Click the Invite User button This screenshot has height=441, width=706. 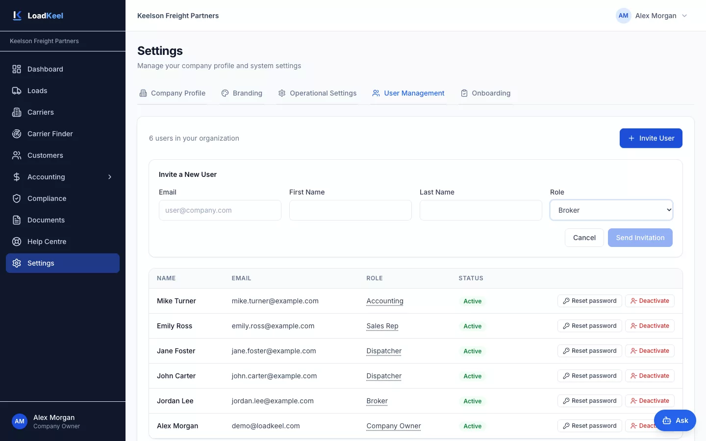pos(651,138)
